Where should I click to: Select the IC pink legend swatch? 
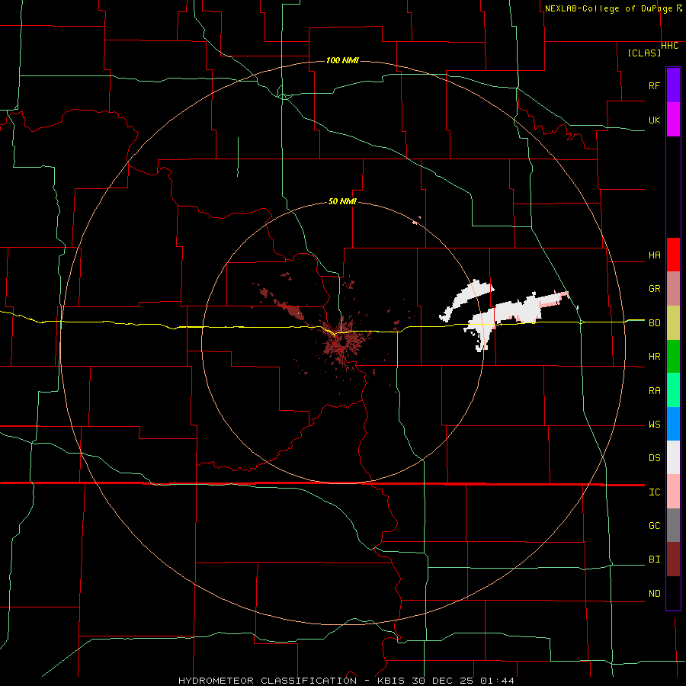pos(673,492)
